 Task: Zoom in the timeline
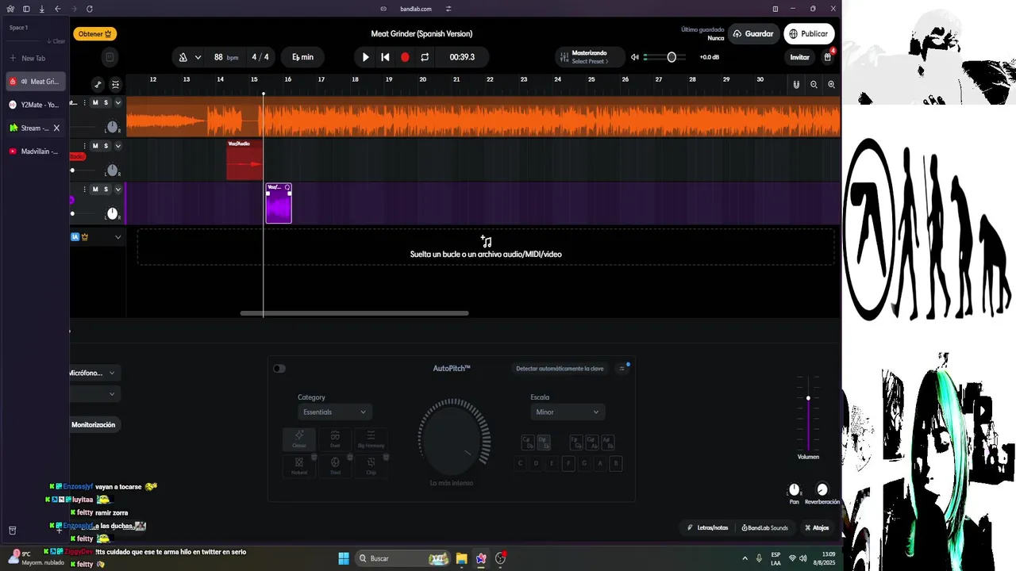pos(831,84)
